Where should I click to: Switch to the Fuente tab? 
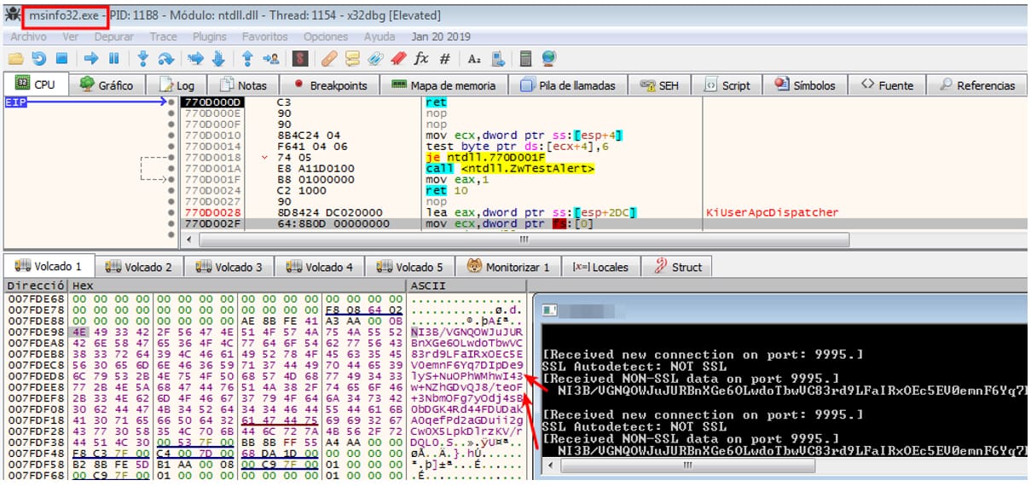tap(887, 85)
